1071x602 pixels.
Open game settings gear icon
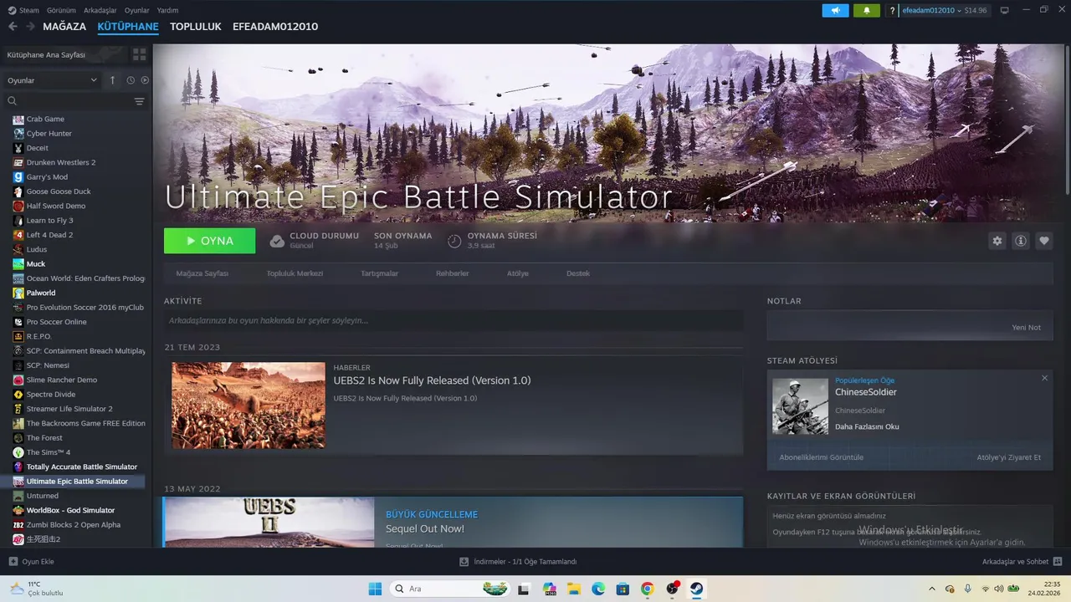pos(997,241)
